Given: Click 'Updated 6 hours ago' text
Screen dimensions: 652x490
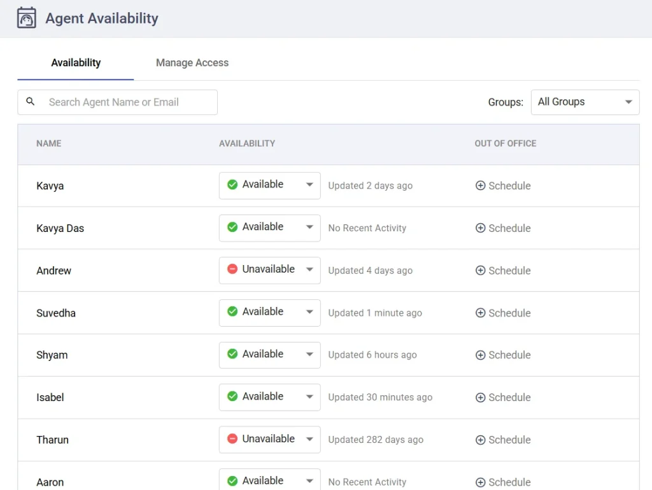Looking at the screenshot, I should coord(372,355).
